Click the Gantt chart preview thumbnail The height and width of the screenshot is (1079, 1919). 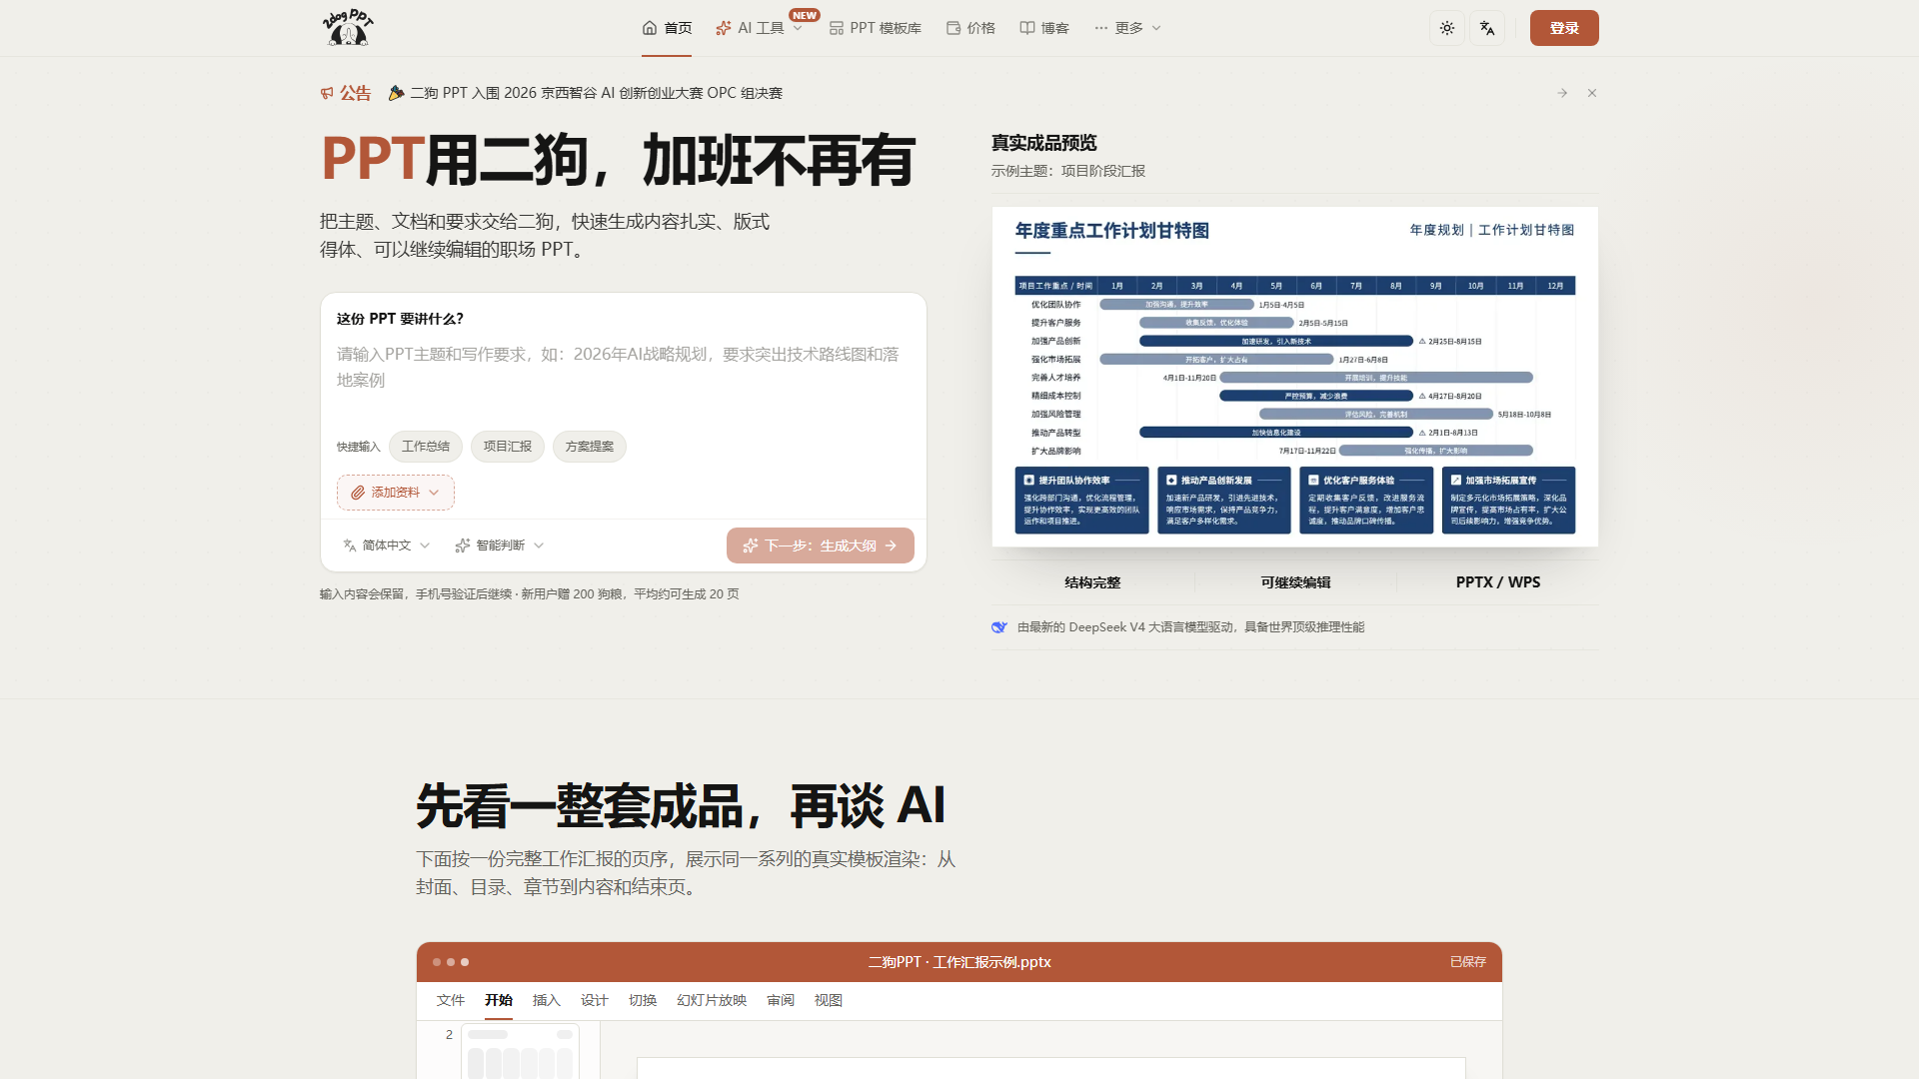pyautogui.click(x=1295, y=377)
